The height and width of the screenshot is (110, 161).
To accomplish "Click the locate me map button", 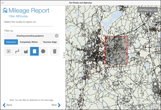I will pos(155,89).
